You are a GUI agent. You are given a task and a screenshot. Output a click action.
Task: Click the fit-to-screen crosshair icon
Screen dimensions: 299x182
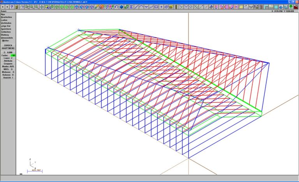tap(41, 7)
